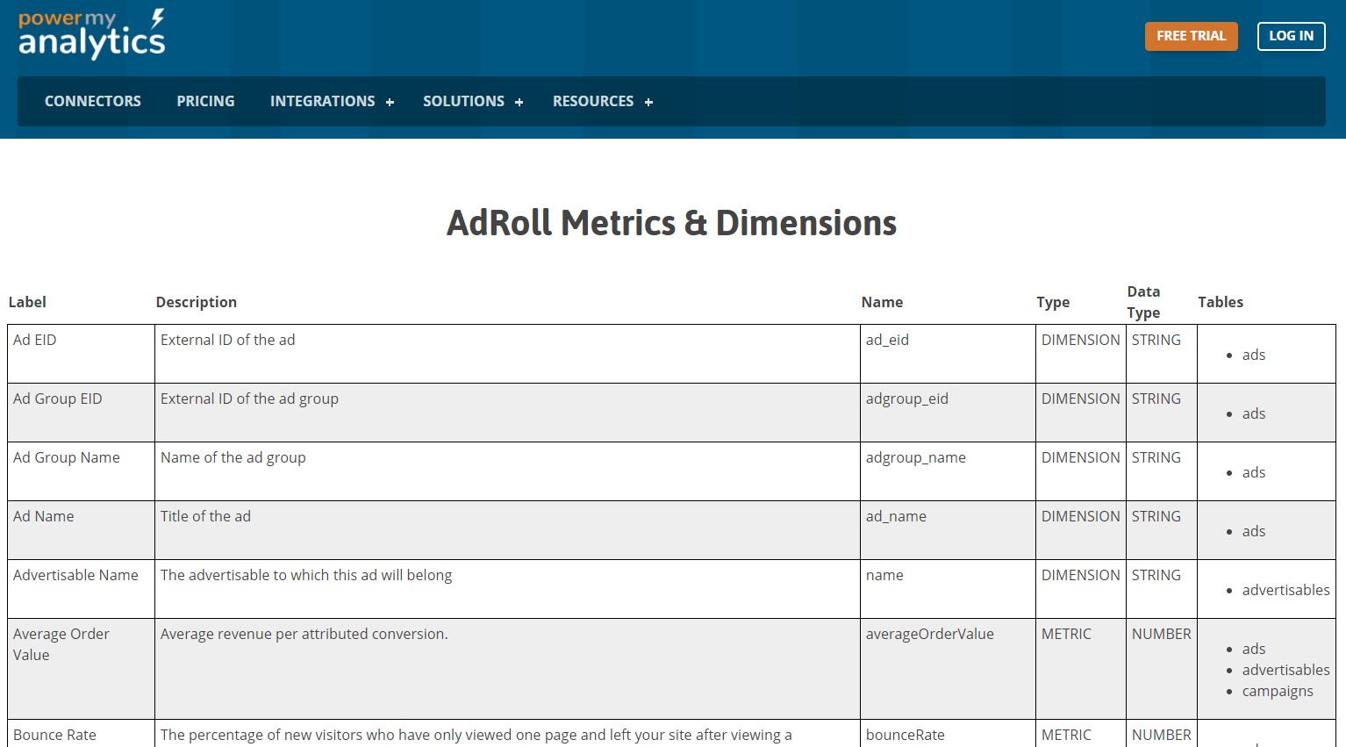The width and height of the screenshot is (1346, 747).
Task: Select 'ads' table entry in Ad EID row
Action: click(1254, 355)
